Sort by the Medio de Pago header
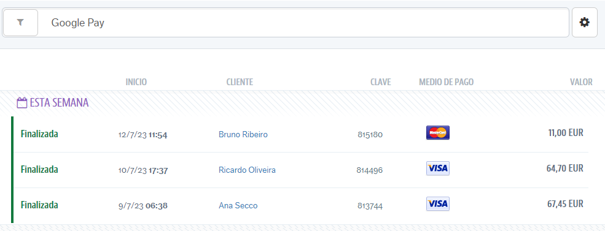 point(447,82)
